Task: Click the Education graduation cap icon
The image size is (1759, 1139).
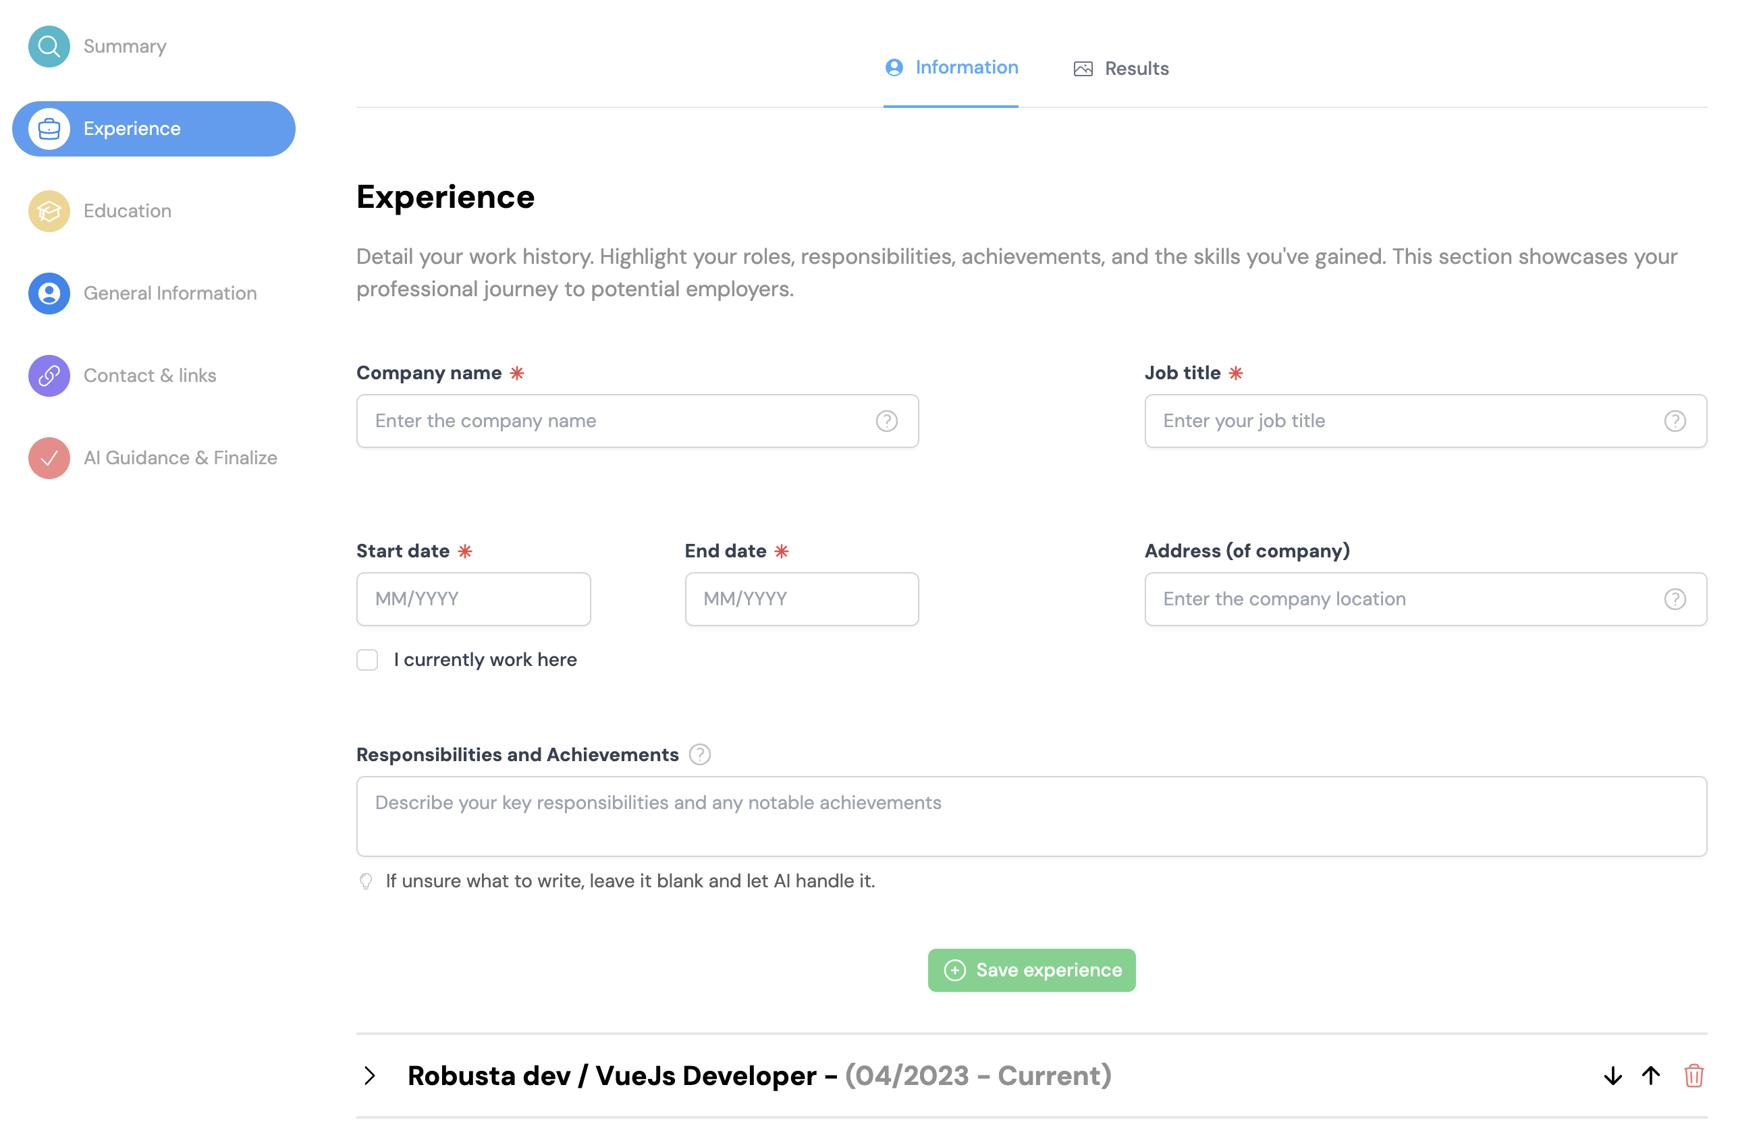Action: (x=49, y=211)
